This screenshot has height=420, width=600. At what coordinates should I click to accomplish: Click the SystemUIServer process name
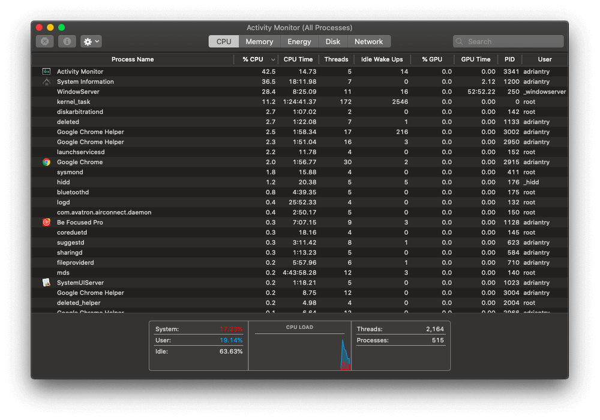(80, 283)
